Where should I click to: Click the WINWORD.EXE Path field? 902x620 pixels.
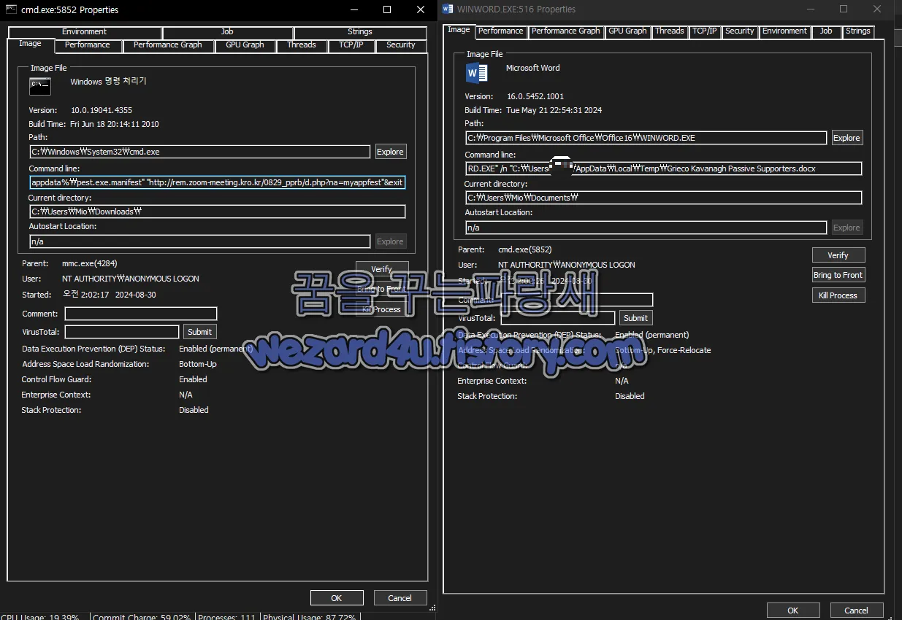coord(646,138)
